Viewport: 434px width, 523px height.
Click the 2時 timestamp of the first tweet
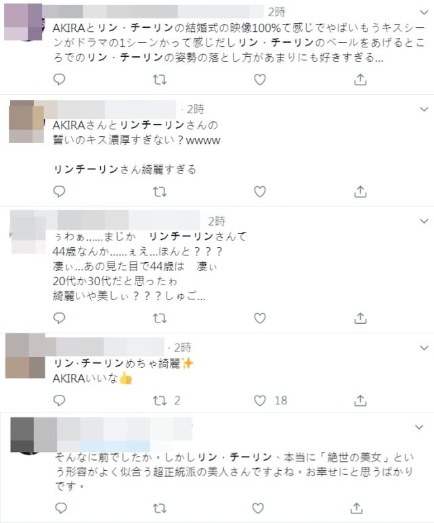[x=277, y=12]
